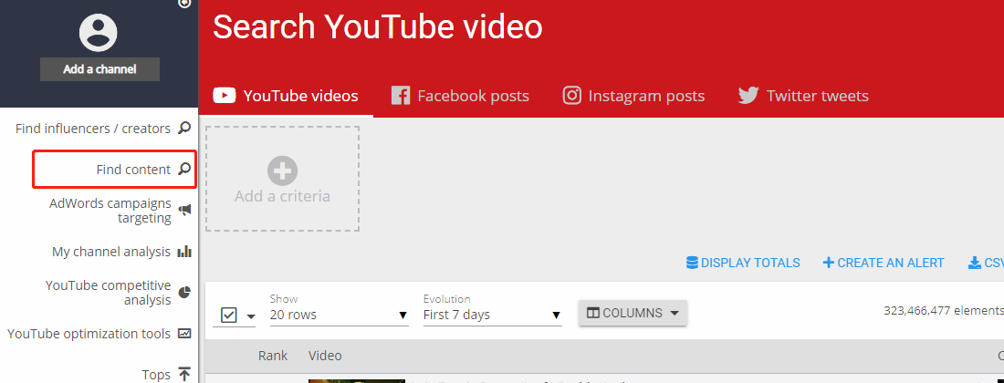This screenshot has height=383, width=1004.
Task: Click the Video column header
Action: (325, 356)
